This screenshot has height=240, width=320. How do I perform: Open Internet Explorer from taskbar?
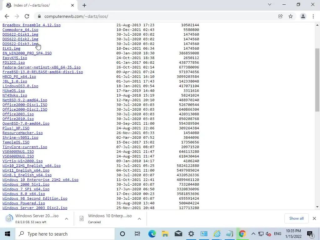tap(217, 234)
